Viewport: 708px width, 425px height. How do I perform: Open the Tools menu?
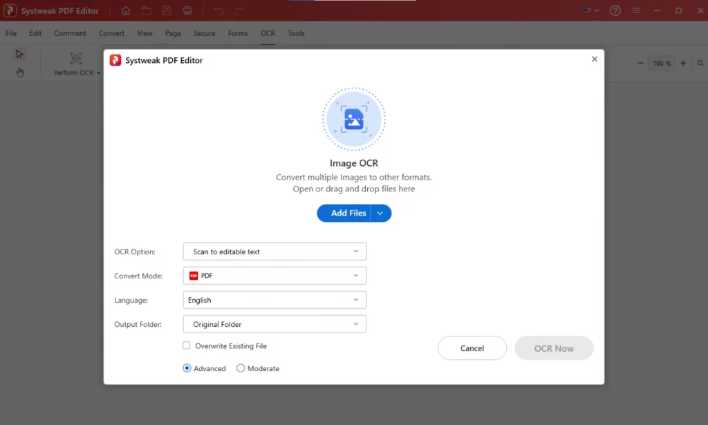click(x=296, y=33)
